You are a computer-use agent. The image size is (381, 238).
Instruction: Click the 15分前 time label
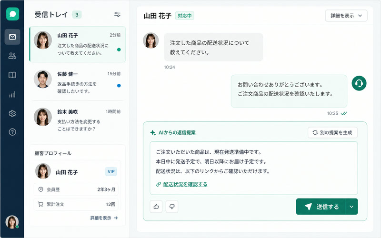(x=114, y=74)
